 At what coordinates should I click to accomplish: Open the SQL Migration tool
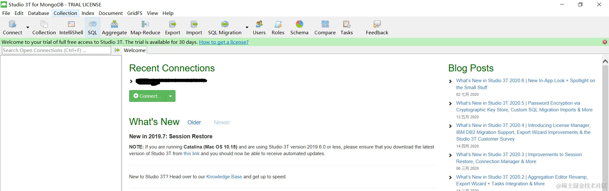pyautogui.click(x=225, y=28)
